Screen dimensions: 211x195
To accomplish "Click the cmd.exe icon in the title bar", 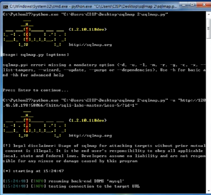I will click(x=5, y=6).
